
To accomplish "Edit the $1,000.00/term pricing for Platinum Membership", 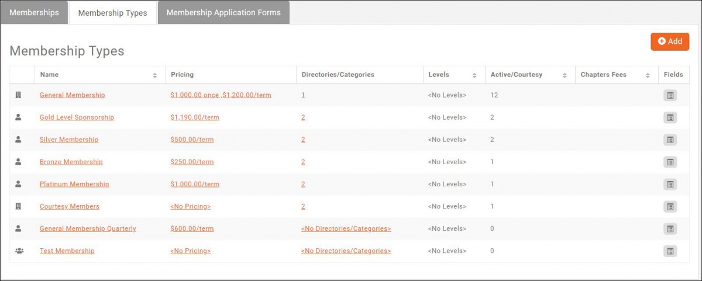I will click(195, 183).
